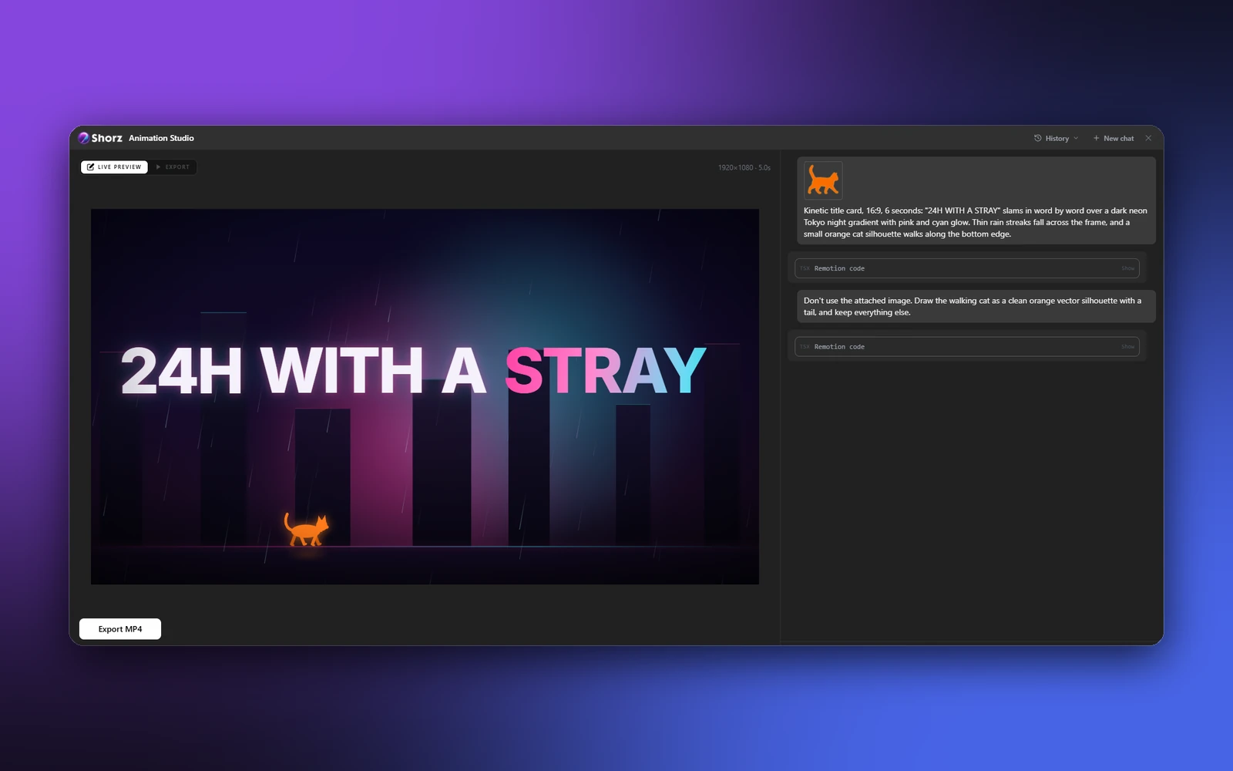Open the History dropdown
This screenshot has width=1233, height=771.
(1056, 138)
